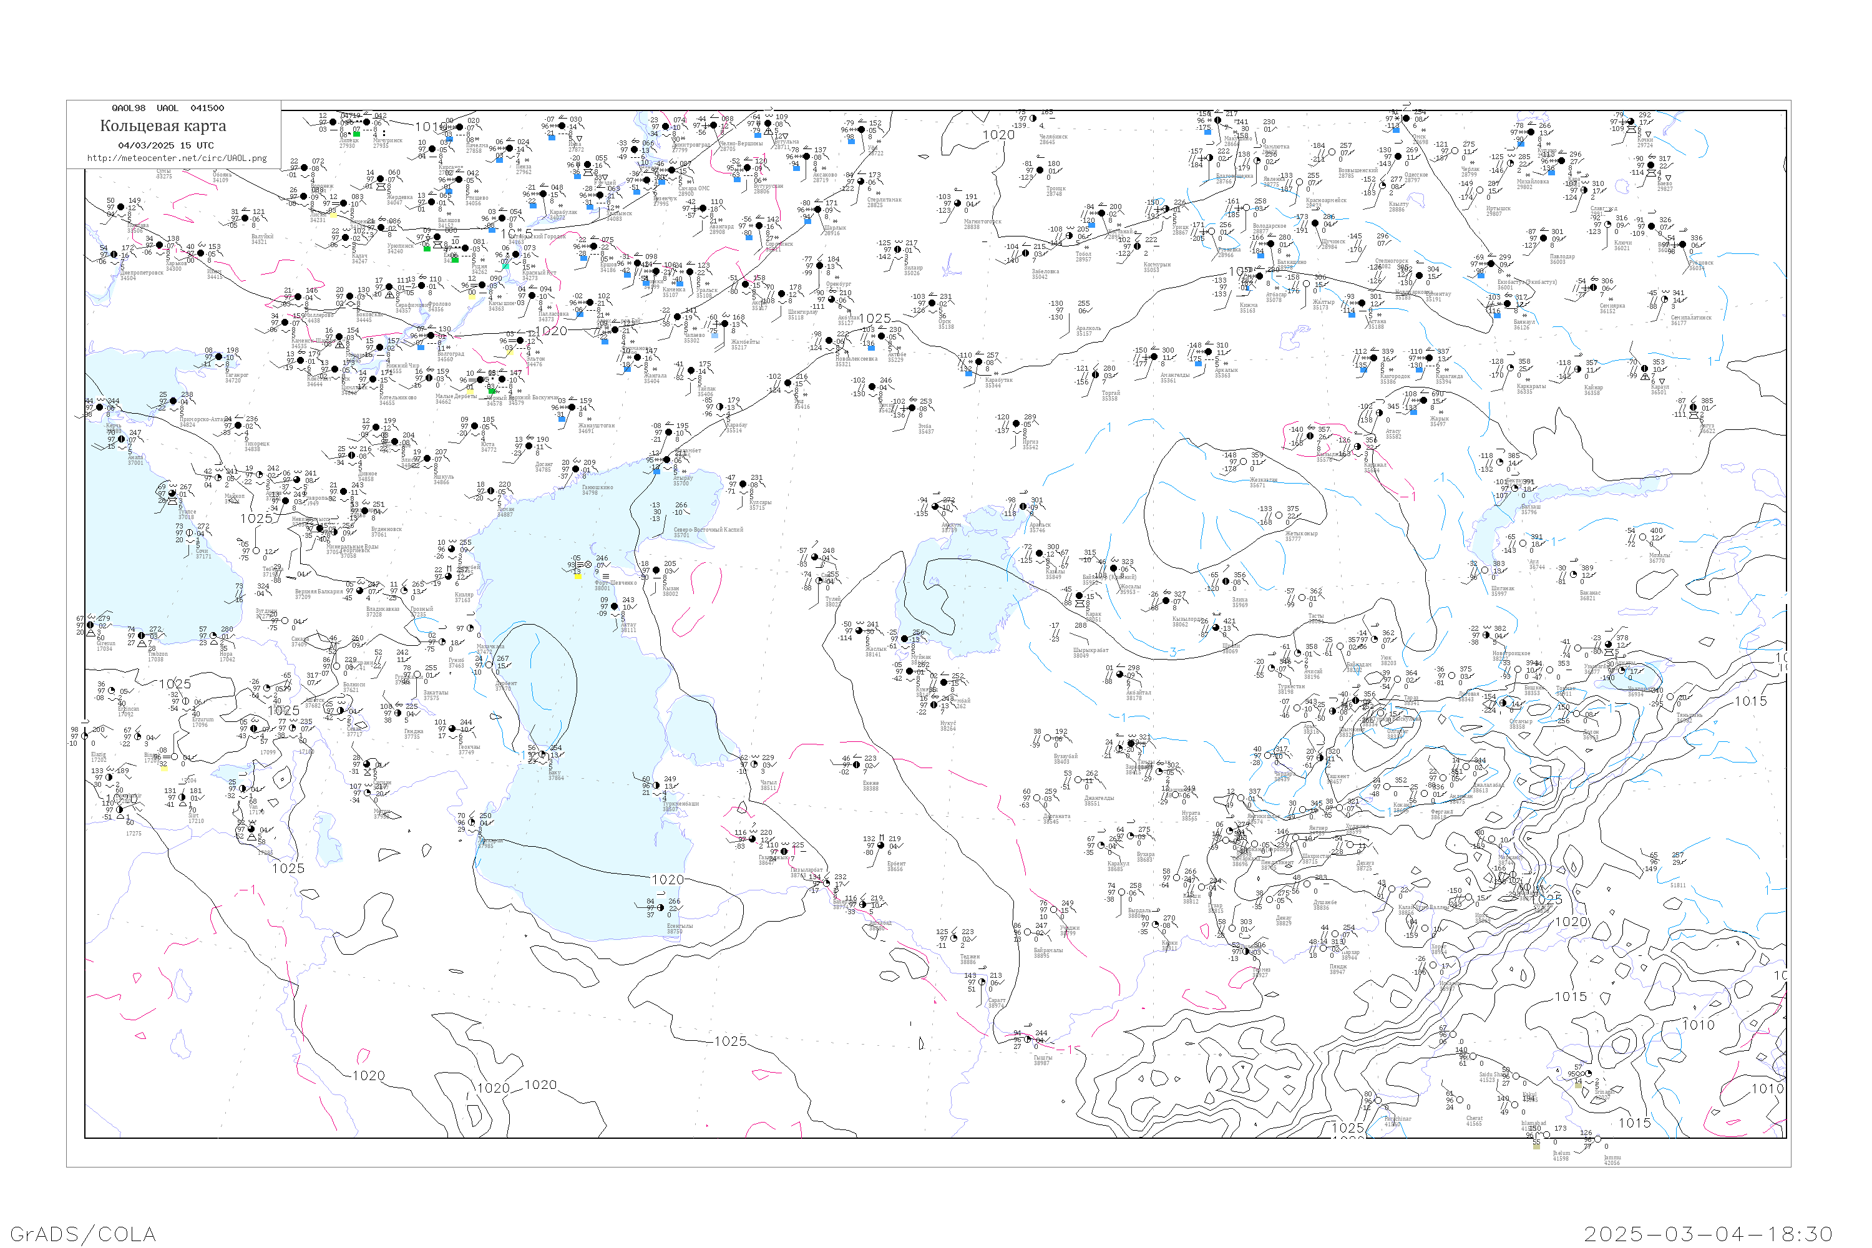Click the Актау station circle
This screenshot has height=1248, width=1872.
click(615, 607)
